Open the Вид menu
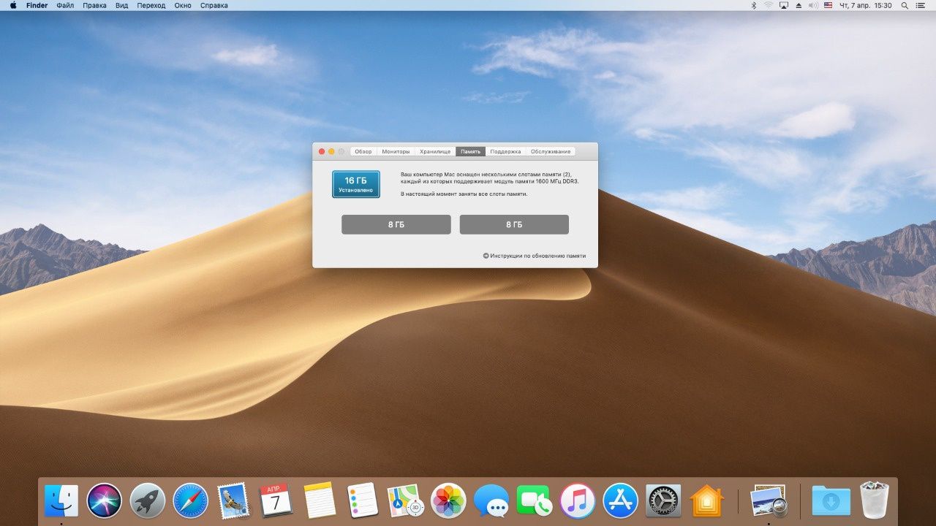This screenshot has width=936, height=526. coord(122,5)
